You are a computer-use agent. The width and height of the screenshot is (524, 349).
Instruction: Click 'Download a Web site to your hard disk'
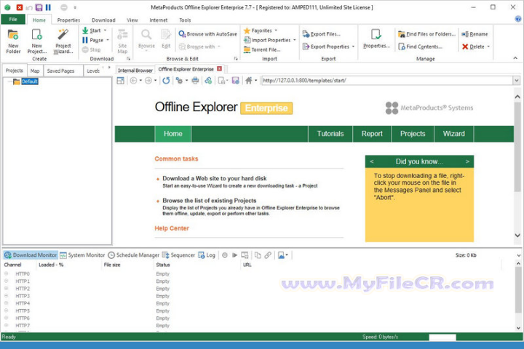[215, 178]
